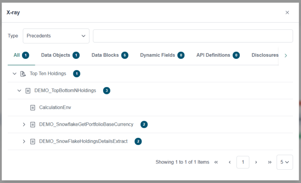Click the DEMO_SnowflakeGetPortfolioBaseCurrency block icon
301x183 pixels.
(x=33, y=125)
